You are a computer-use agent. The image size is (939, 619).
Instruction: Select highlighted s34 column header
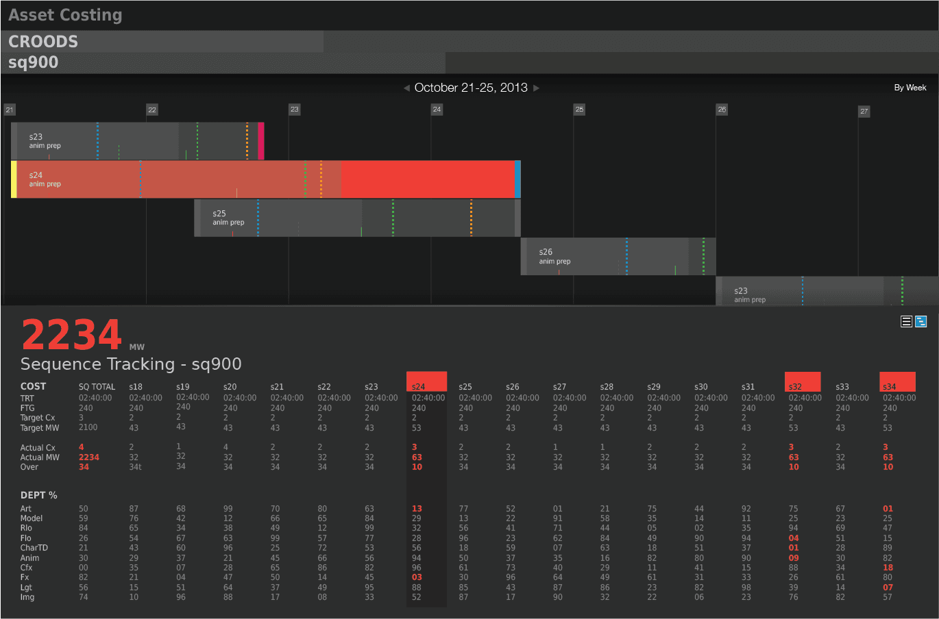897,382
